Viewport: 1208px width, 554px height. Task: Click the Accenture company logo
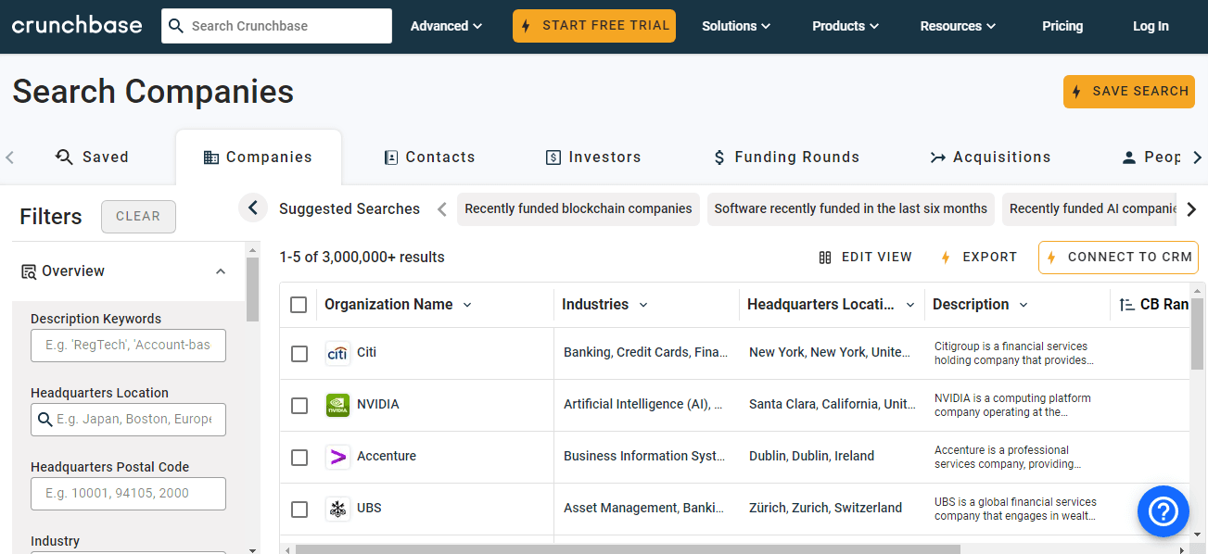(337, 457)
